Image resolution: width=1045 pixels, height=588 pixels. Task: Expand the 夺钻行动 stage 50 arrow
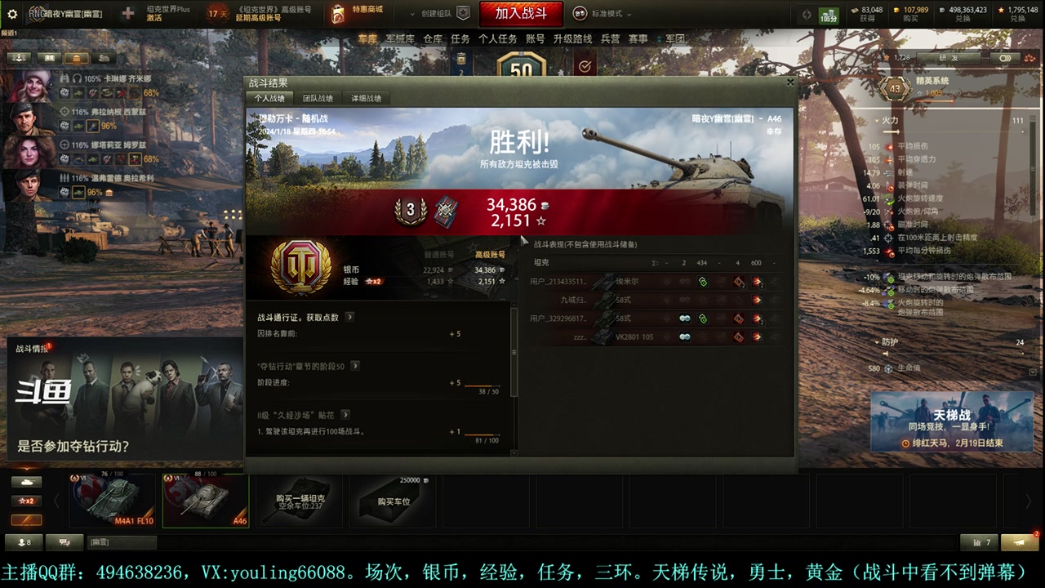(x=355, y=366)
